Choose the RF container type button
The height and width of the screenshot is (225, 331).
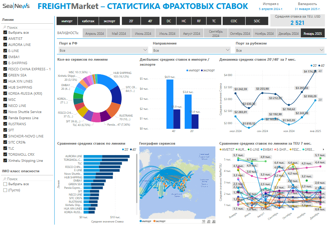click(x=199, y=21)
